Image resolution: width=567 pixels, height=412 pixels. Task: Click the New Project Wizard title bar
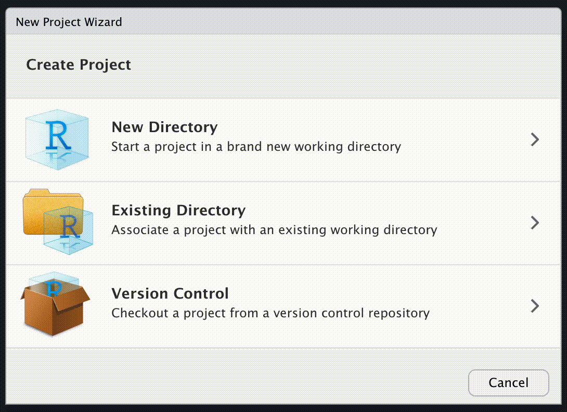283,22
